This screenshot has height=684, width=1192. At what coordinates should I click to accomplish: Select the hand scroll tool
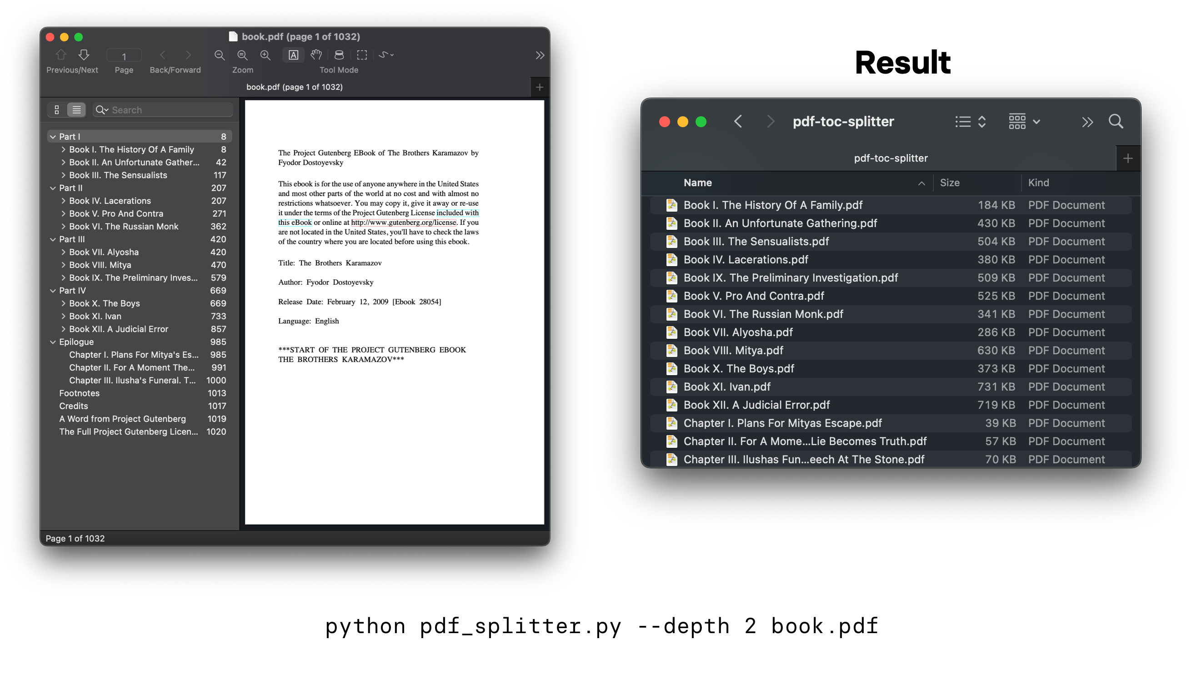tap(316, 55)
